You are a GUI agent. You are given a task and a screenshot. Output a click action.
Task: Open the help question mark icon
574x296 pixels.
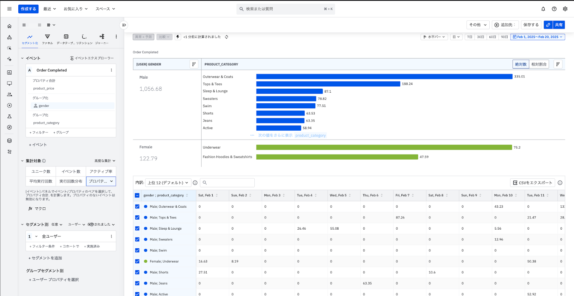(x=554, y=9)
